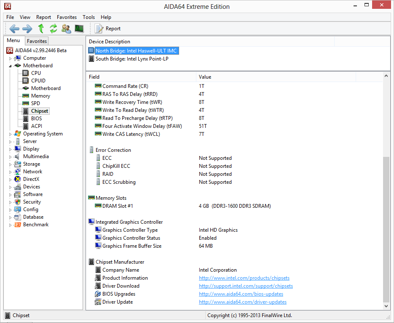The height and width of the screenshot is (323, 394).
Task: Click the Storage drive icon
Action: (x=18, y=164)
